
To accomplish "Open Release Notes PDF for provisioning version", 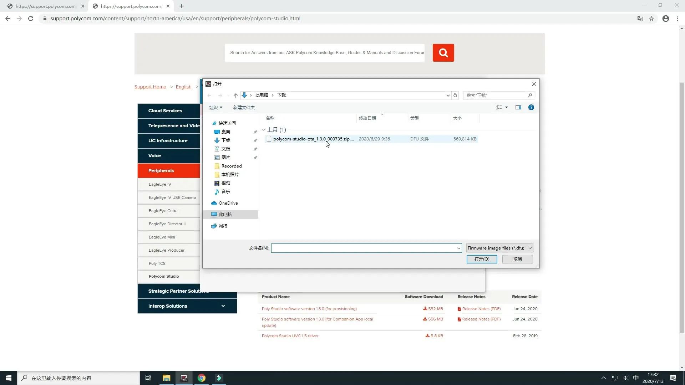I will pos(479,309).
